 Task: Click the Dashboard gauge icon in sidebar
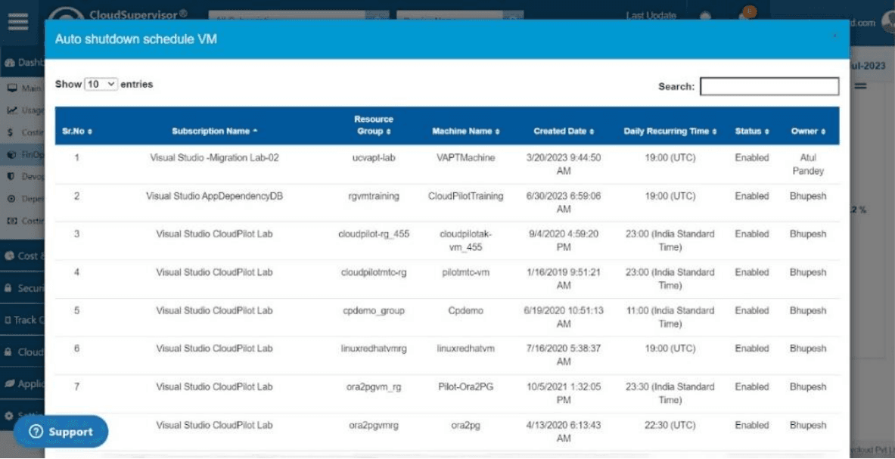(x=9, y=63)
